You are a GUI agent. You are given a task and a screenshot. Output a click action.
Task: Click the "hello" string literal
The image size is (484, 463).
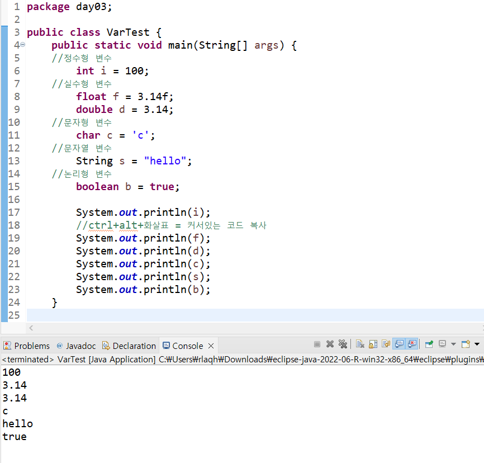click(x=165, y=160)
